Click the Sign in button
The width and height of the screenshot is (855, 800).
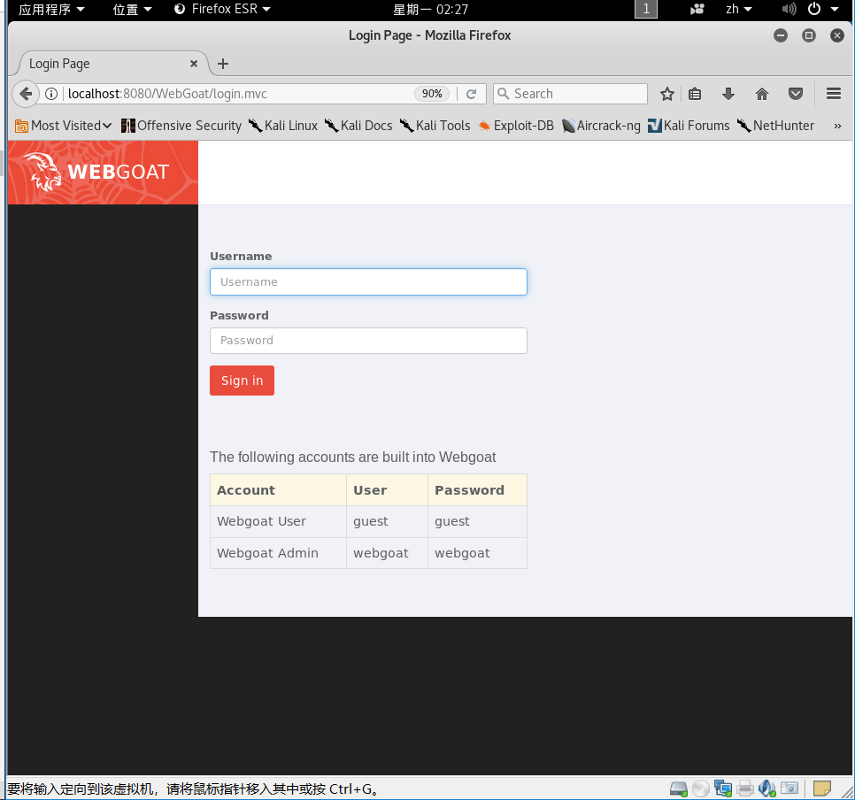click(x=243, y=381)
